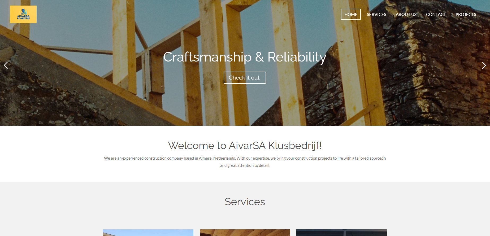The height and width of the screenshot is (236, 490).
Task: Click the Craftsmanship & Reliability headline
Action: click(245, 57)
